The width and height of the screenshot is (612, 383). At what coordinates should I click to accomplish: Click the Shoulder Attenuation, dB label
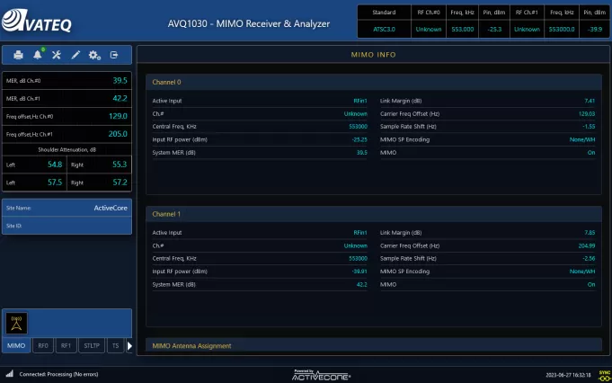(x=67, y=149)
